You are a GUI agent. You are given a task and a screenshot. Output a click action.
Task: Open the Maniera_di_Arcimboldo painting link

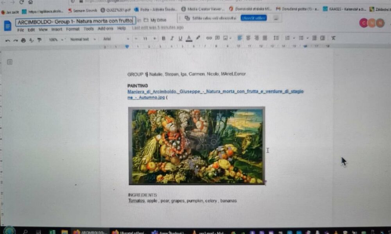pos(215,94)
